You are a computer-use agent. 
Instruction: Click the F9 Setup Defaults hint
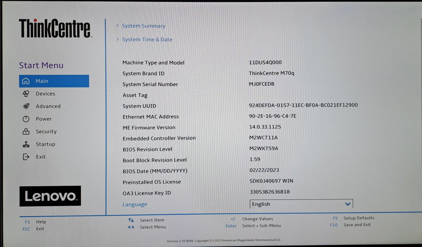(x=353, y=218)
